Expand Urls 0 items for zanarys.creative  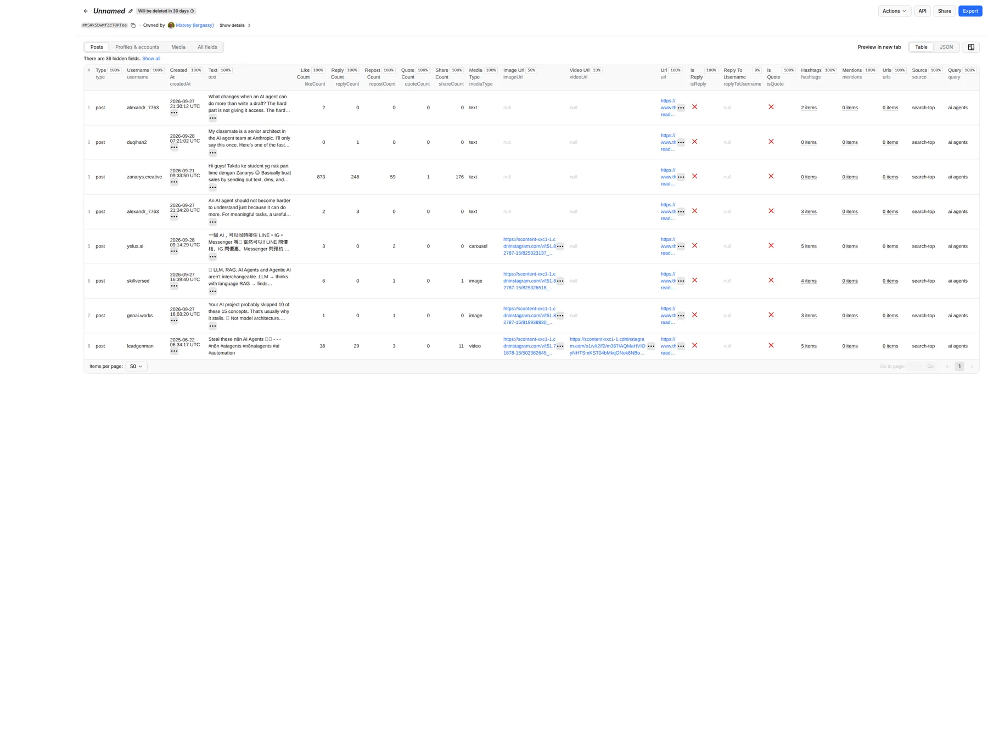coord(890,177)
